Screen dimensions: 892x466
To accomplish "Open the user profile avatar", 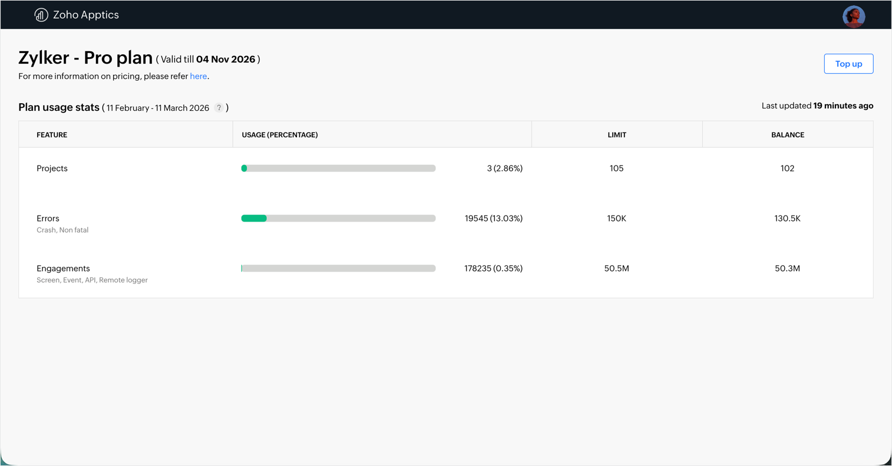I will tap(853, 16).
